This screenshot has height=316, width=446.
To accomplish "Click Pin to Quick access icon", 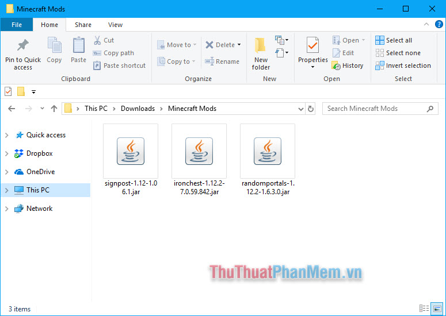I will point(23,45).
